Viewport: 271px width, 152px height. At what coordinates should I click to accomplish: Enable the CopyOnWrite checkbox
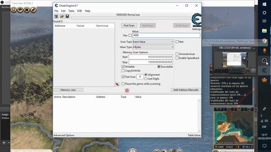(x=123, y=71)
